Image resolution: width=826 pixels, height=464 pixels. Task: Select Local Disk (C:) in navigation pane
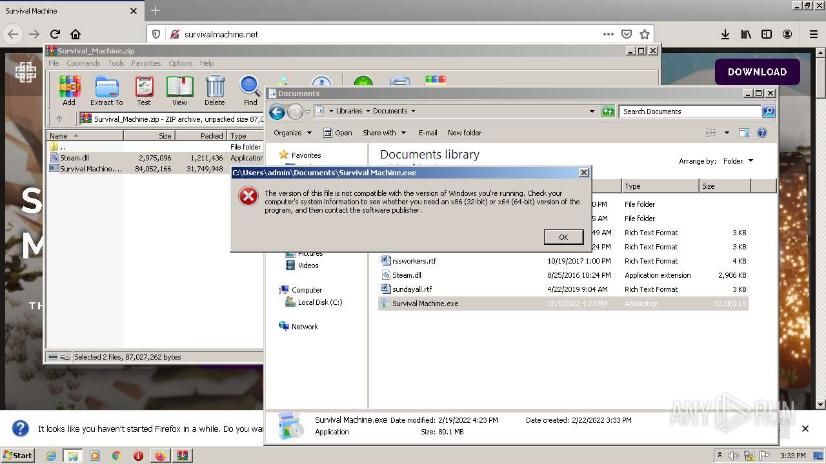(x=314, y=302)
